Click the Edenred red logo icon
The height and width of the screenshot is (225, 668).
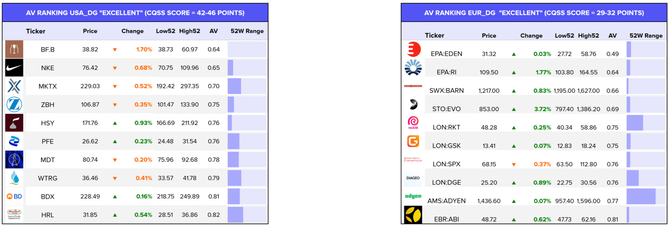pos(413,49)
